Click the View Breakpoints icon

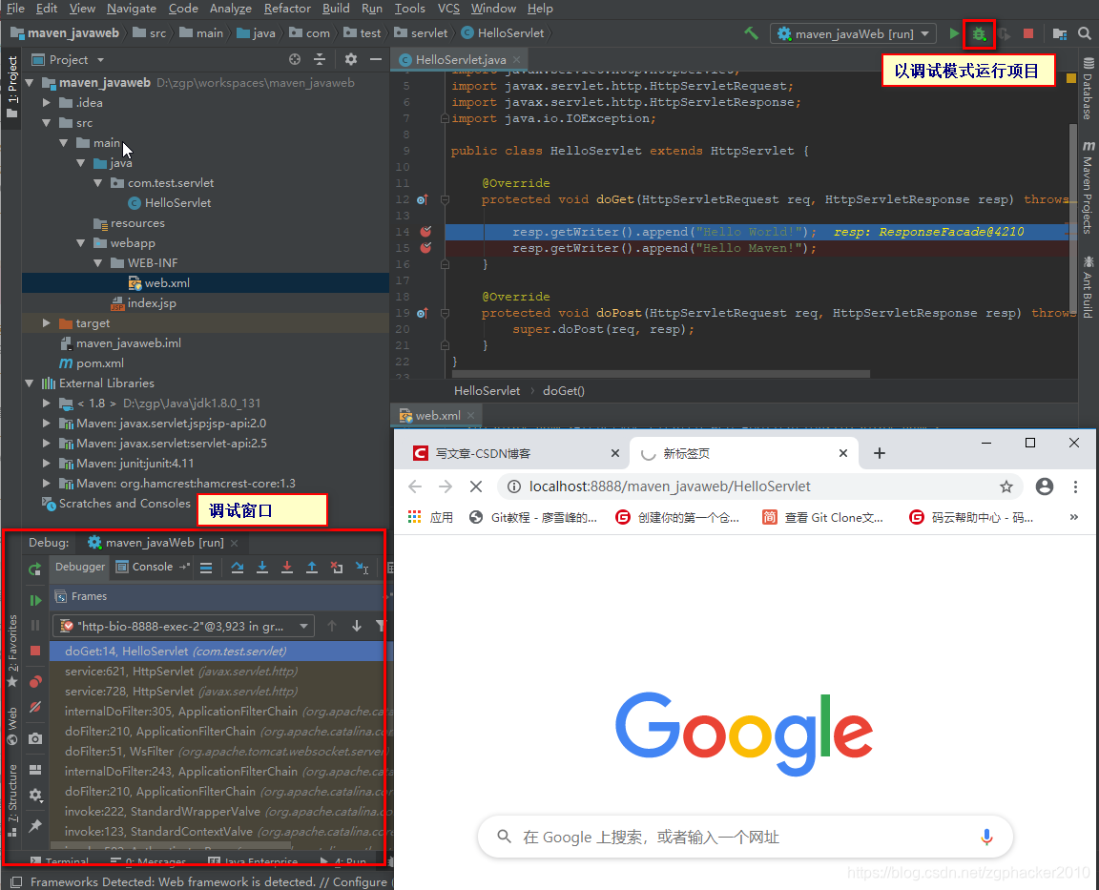coord(35,681)
